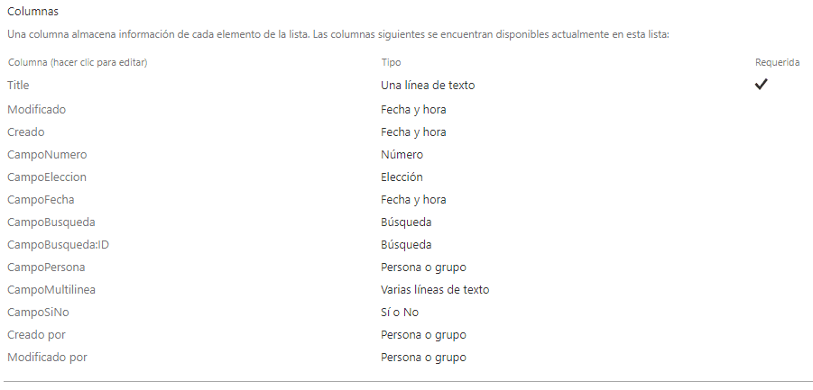Edit the Modificado column
This screenshot has width=813, height=390.
tap(36, 110)
